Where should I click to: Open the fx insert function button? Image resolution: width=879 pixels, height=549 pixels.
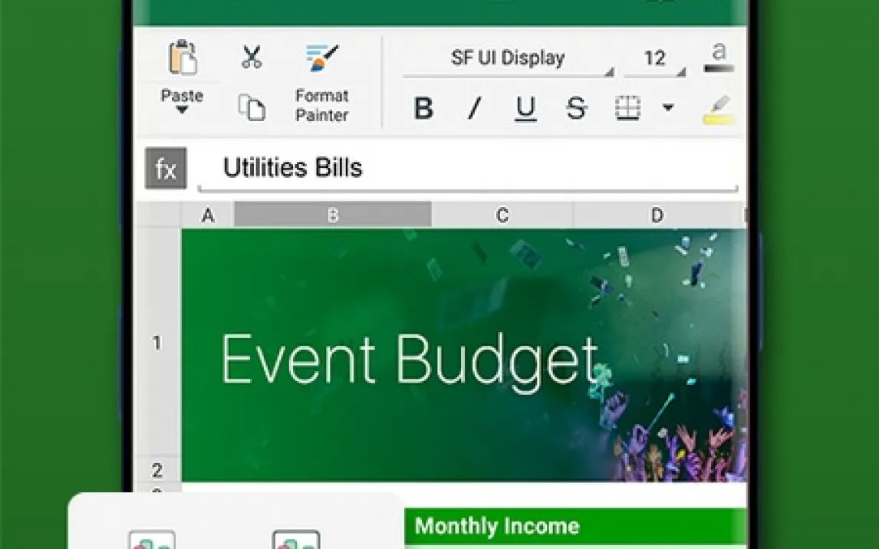tap(166, 169)
